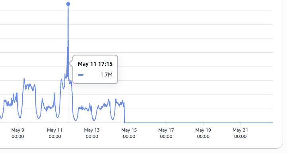Click the flat zero line above May 21
The height and width of the screenshot is (153, 287).
pos(240,123)
